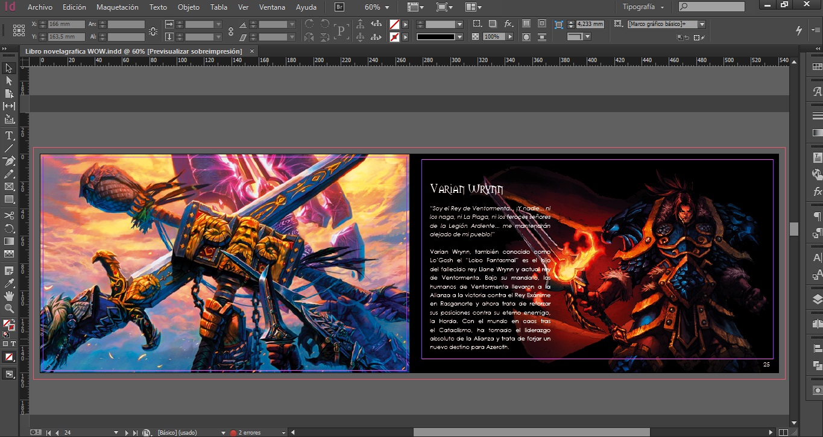Viewport: 823px width, 437px height.
Task: Open the Maquetación menu
Action: click(118, 7)
